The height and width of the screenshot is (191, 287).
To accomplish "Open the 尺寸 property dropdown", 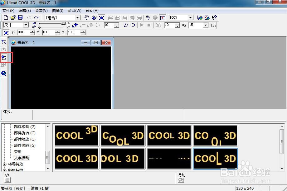I will (26, 25).
